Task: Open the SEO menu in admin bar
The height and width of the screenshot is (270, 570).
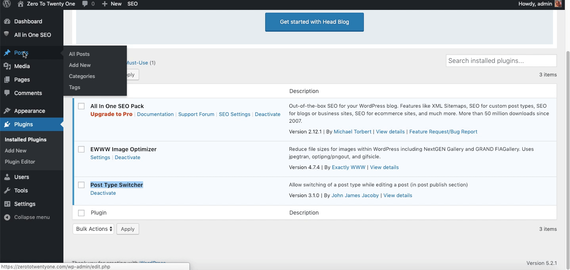Action: 132,4
